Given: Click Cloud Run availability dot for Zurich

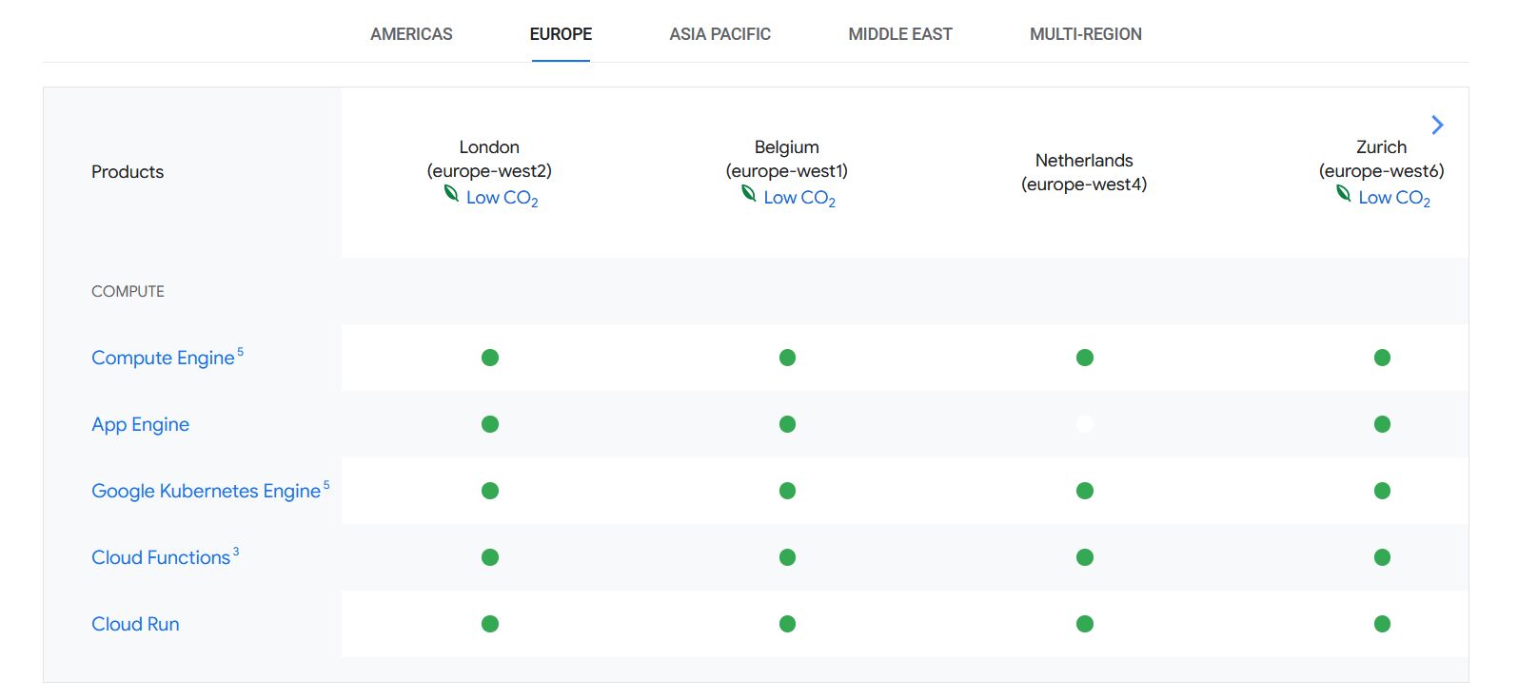Looking at the screenshot, I should (x=1382, y=624).
